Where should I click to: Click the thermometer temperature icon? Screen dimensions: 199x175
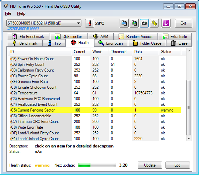pos(89,23)
